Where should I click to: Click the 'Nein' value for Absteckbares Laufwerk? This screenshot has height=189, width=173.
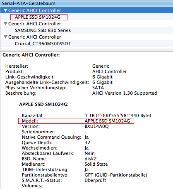point(90,153)
